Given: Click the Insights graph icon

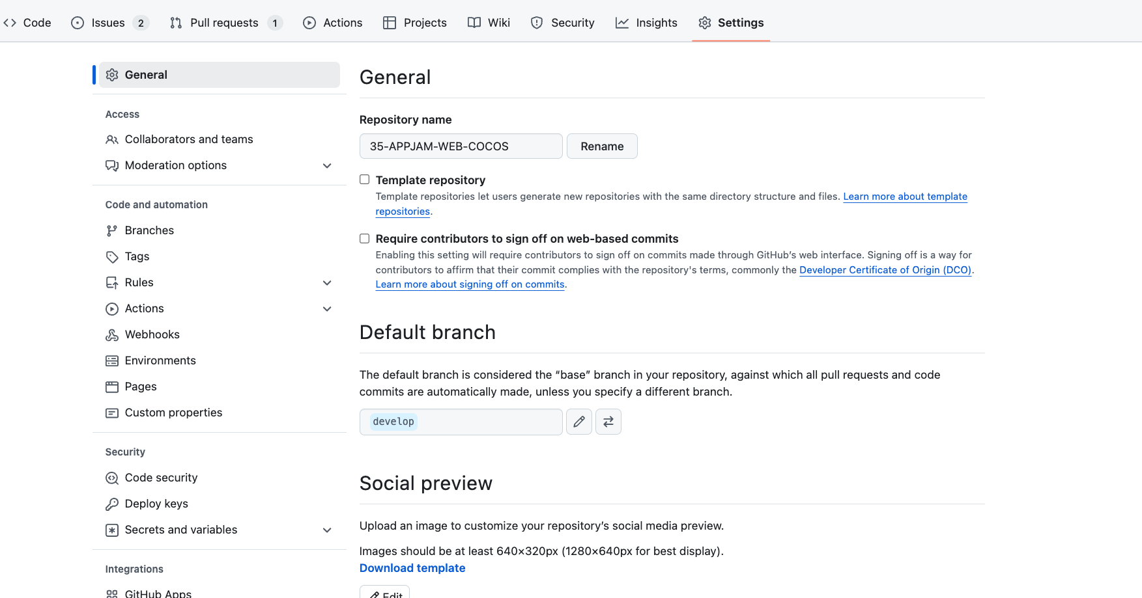Looking at the screenshot, I should 622,23.
